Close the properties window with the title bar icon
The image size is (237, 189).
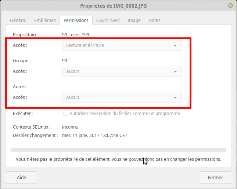pyautogui.click(x=230, y=6)
